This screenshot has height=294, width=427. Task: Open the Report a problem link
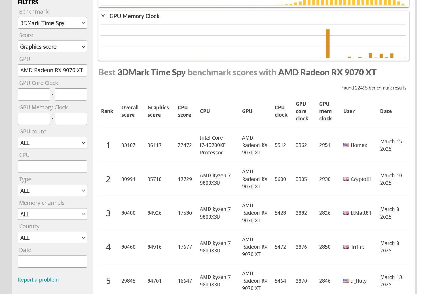[x=38, y=280]
